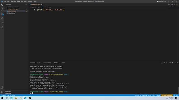Kill the terminal with trash icon
Viewport: 179px width, 100px height.
173,63
